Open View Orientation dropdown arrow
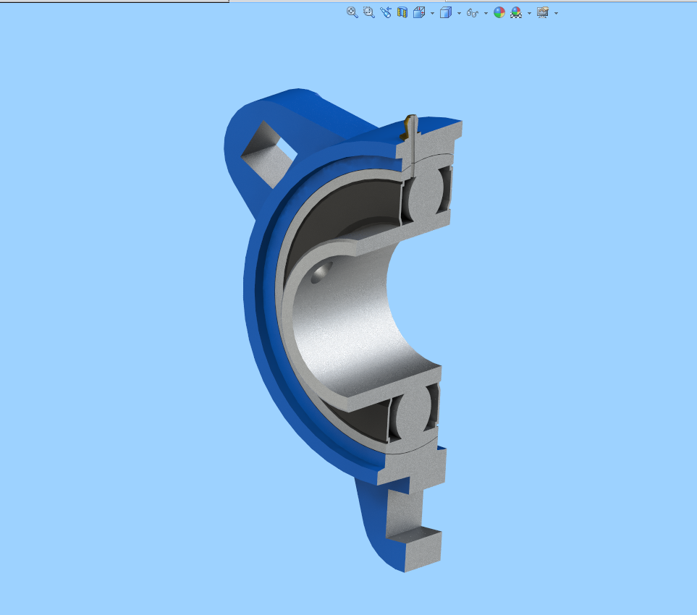Image resolution: width=697 pixels, height=615 pixels. (433, 13)
